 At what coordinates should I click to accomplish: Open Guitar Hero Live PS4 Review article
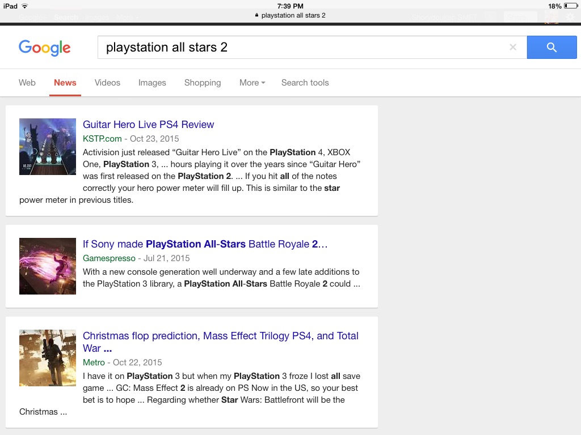click(x=149, y=125)
